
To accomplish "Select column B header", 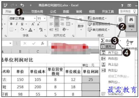I will [20, 51].
